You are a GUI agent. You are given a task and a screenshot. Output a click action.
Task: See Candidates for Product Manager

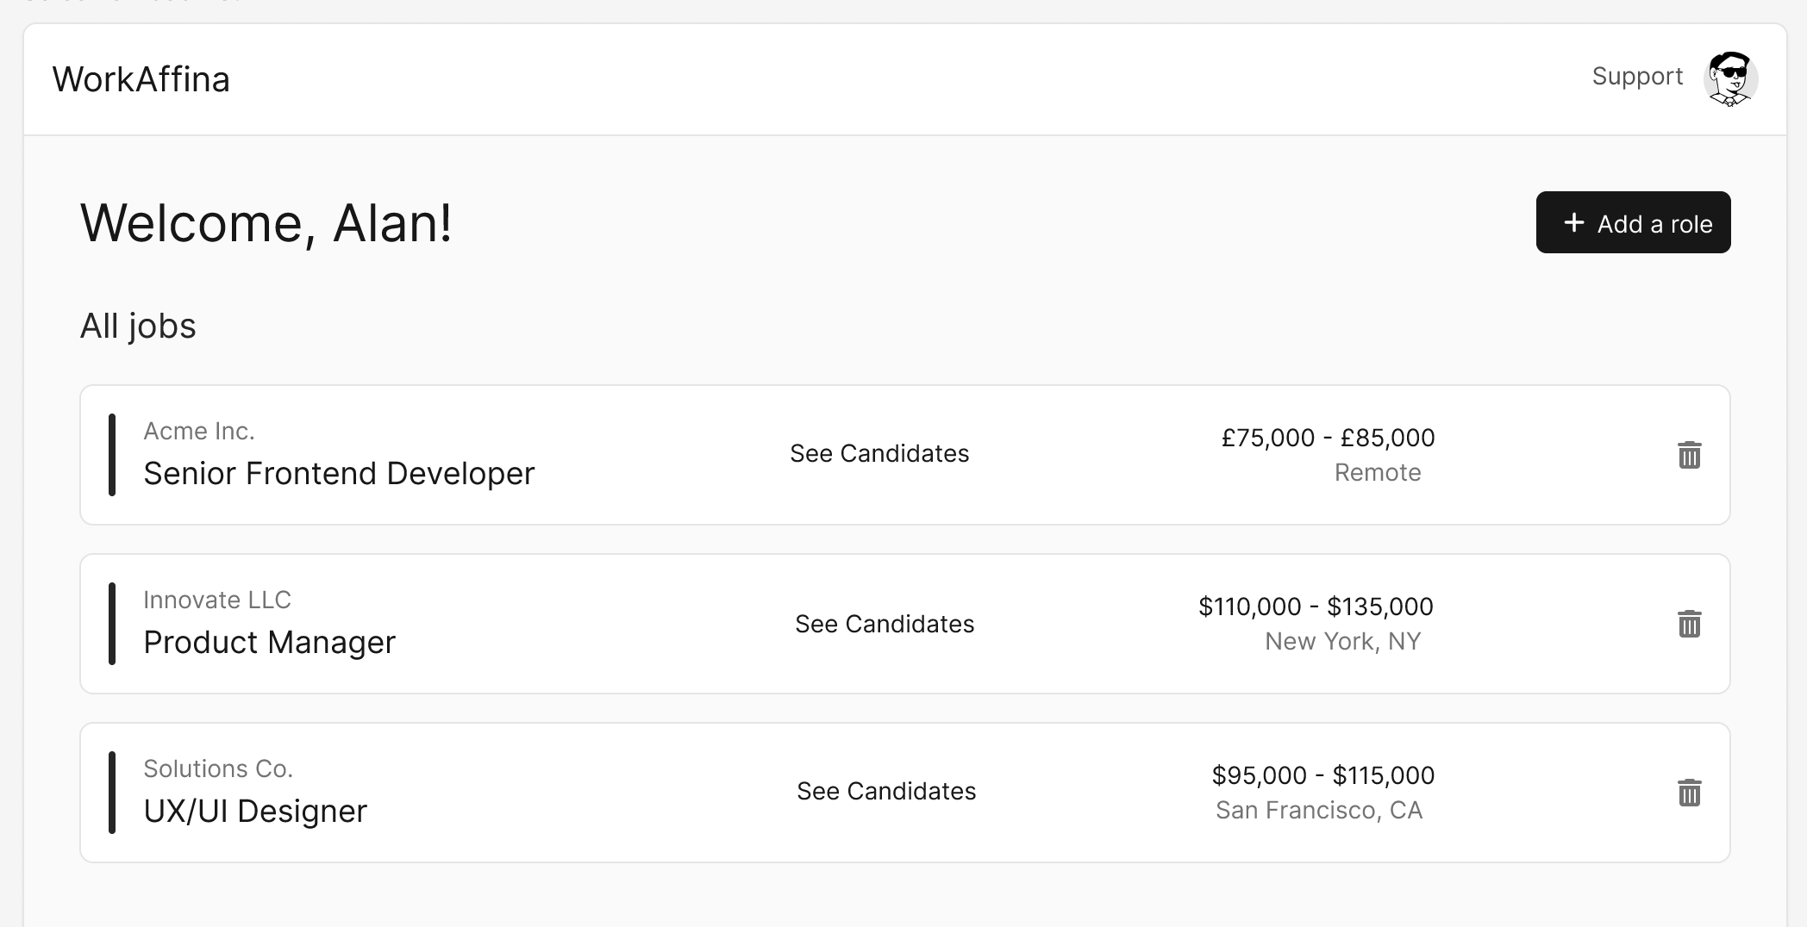[x=885, y=624]
